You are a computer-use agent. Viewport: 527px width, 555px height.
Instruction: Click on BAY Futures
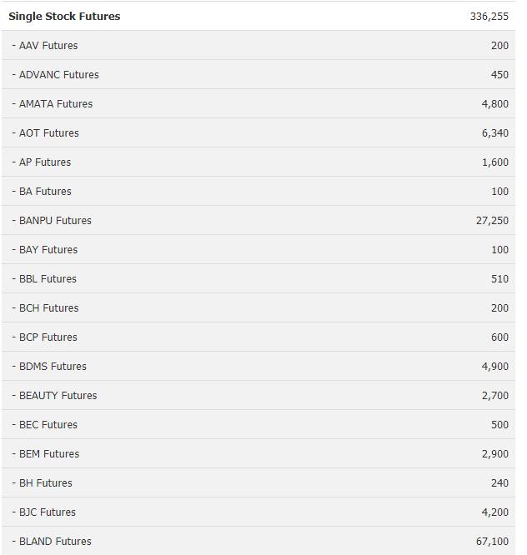pyautogui.click(x=48, y=250)
